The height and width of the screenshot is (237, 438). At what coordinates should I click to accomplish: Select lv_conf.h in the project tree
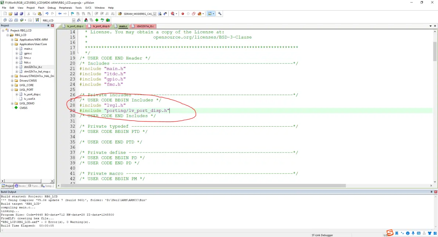tap(29, 99)
